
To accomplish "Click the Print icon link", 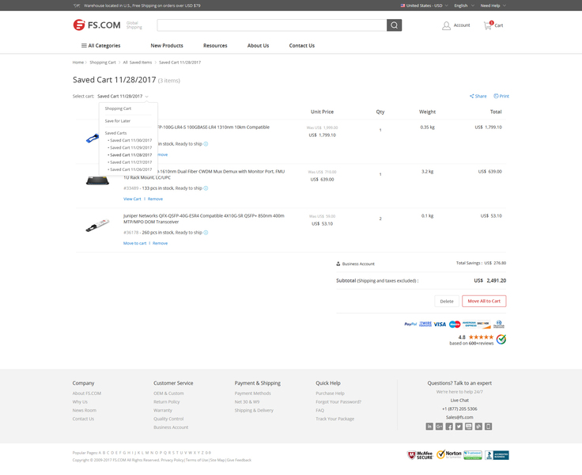I will [501, 97].
